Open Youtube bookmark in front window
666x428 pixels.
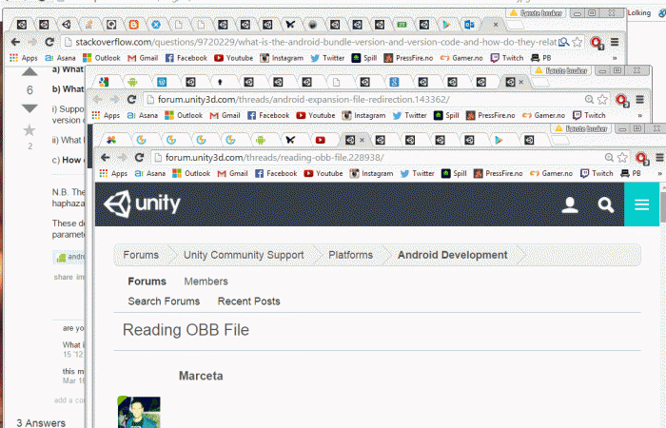coord(323,173)
